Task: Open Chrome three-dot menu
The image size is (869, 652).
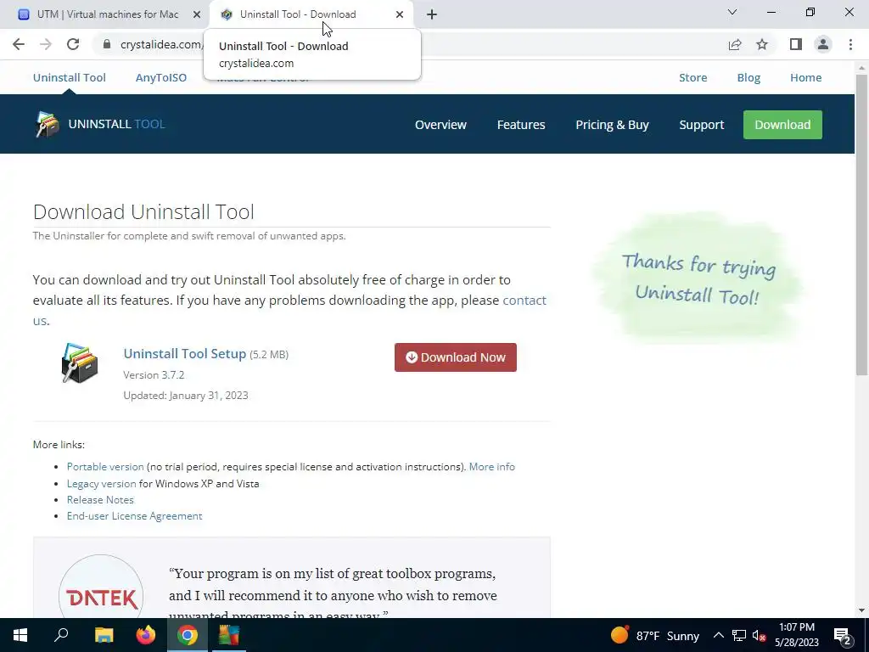Action: [850, 44]
